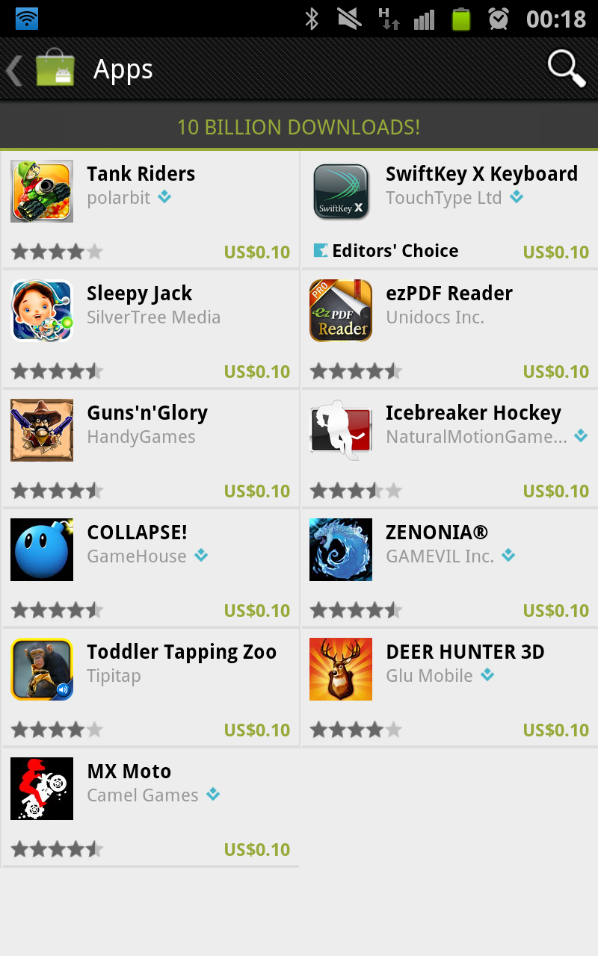This screenshot has height=956, width=598.
Task: Tap MX Moto's US$0.10 price
Action: point(257,850)
